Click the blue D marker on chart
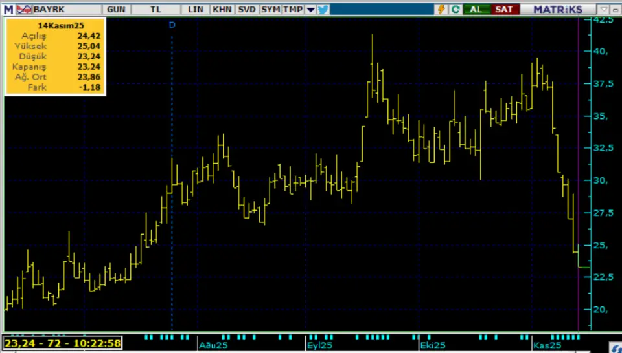Viewport: 622px width, 353px height. click(x=172, y=25)
